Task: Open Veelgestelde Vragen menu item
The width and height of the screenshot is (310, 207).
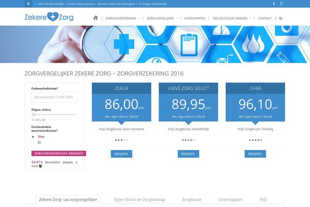Action: (x=230, y=19)
